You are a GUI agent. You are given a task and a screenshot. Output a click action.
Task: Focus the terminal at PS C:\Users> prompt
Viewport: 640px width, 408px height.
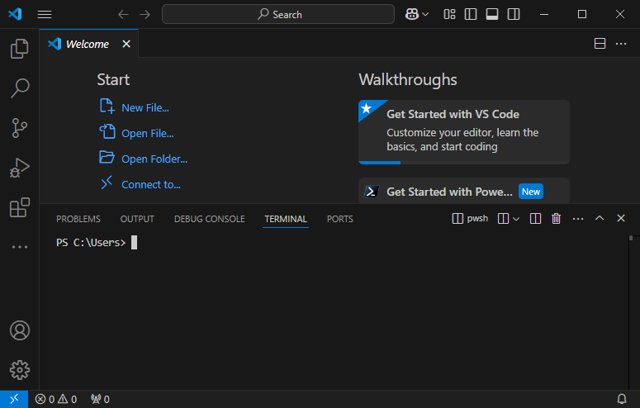tap(97, 243)
